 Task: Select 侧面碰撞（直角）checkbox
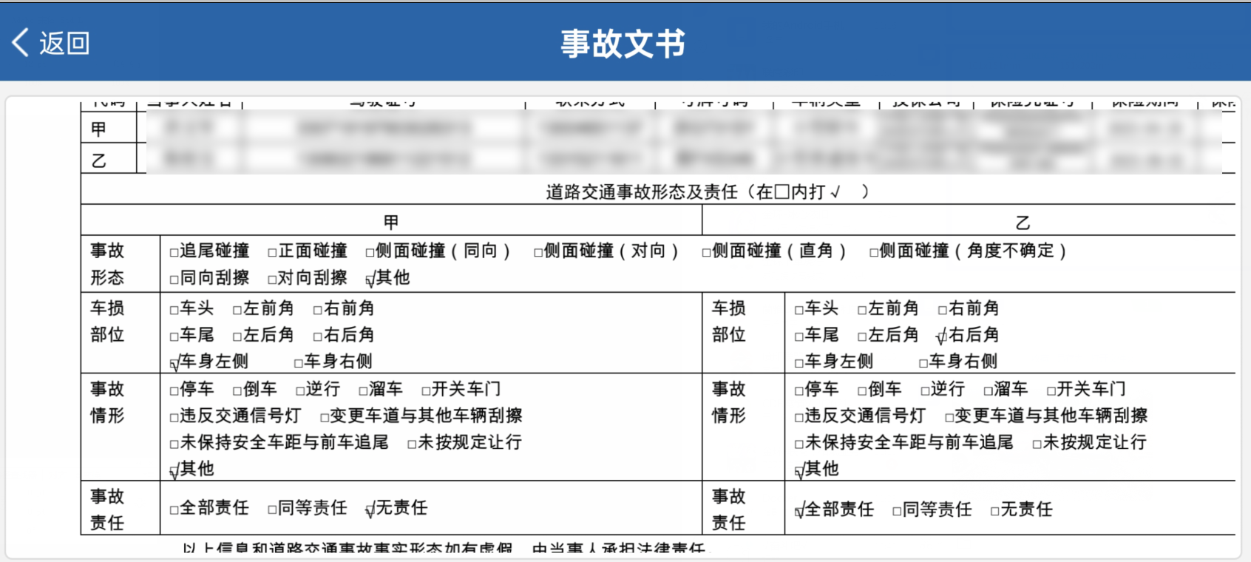(706, 252)
